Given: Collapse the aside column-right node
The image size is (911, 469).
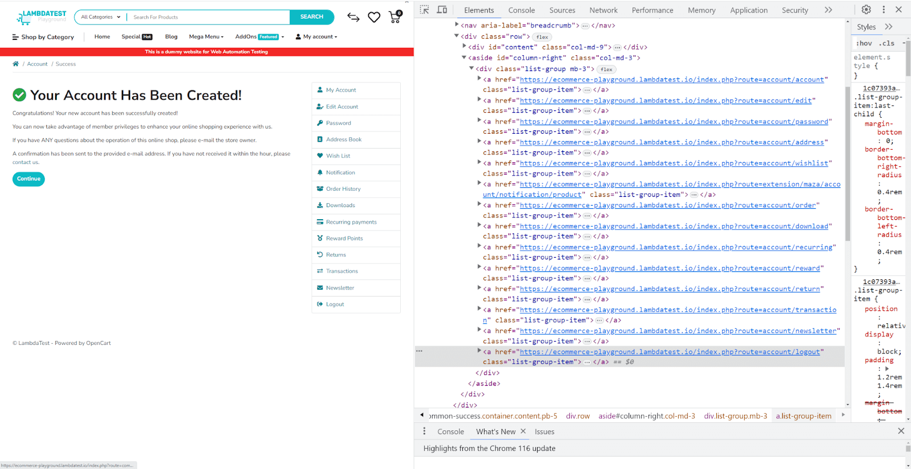Looking at the screenshot, I should coord(464,57).
